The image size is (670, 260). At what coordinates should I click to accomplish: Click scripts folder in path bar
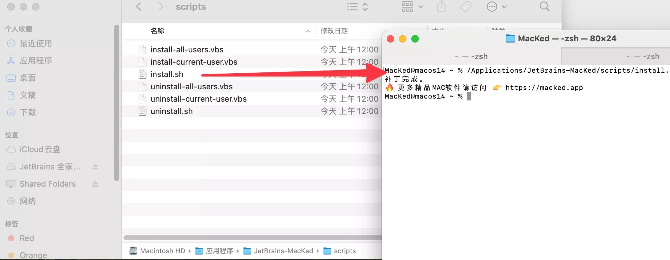340,251
